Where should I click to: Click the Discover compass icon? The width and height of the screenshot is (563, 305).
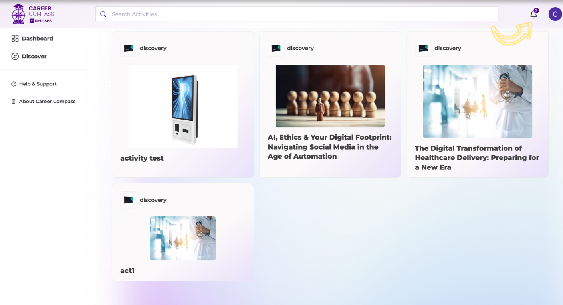(x=15, y=56)
